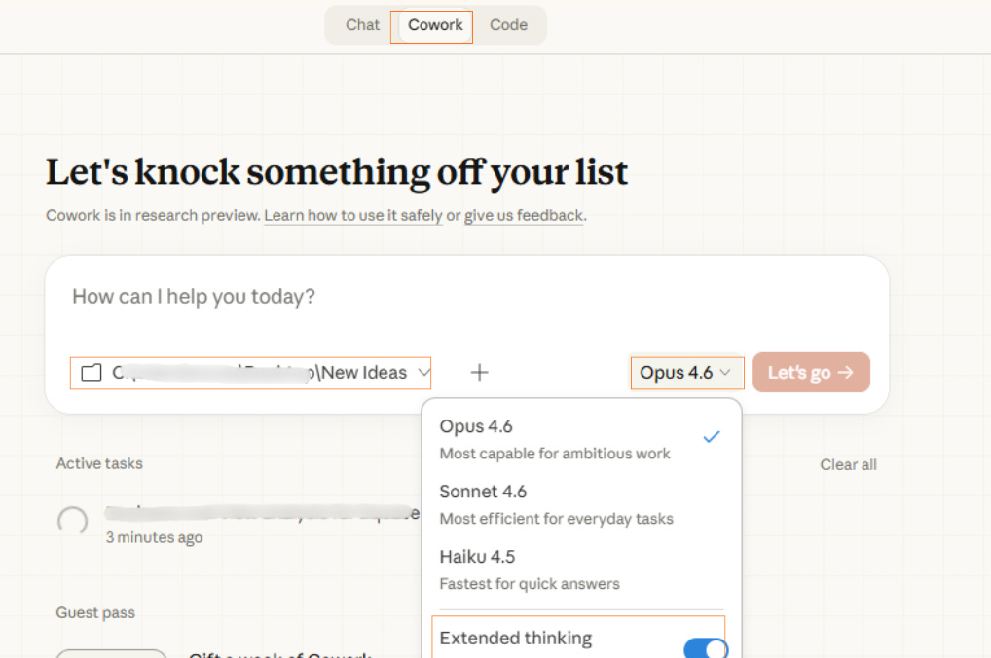This screenshot has width=991, height=658.
Task: Click the Let's go button
Action: coord(811,372)
